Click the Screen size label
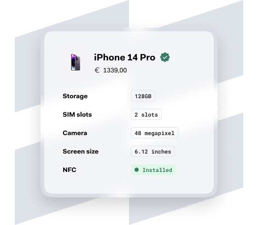The image size is (258, 225). pyautogui.click(x=81, y=151)
